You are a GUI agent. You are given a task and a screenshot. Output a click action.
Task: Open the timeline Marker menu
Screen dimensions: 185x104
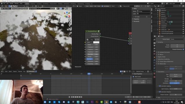[x=15, y=71]
